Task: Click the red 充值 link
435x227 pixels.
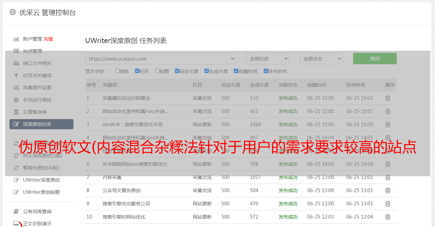Action: coord(48,39)
